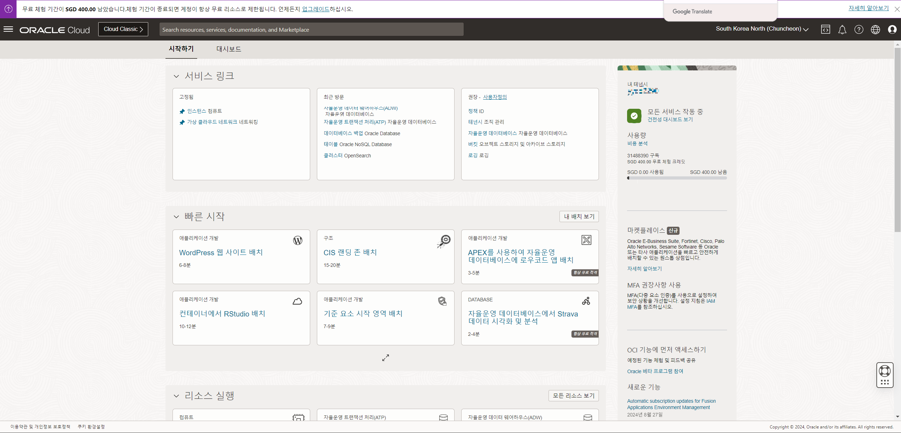Viewport: 901px width, 433px height.
Task: Click the baseline landing zone shield icon
Action: coord(442,301)
